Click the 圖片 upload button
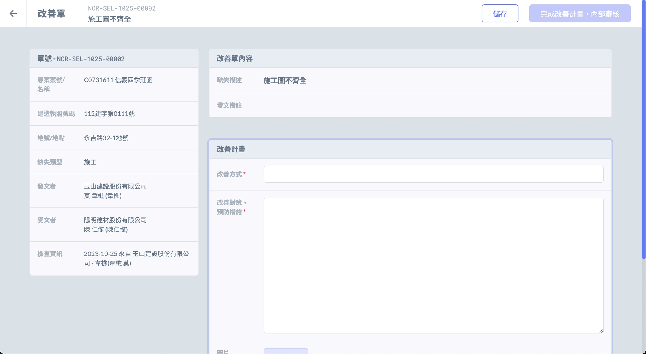The width and height of the screenshot is (646, 354). [285, 351]
